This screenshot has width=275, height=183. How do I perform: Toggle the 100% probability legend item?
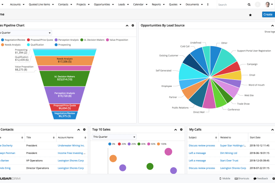point(162,144)
